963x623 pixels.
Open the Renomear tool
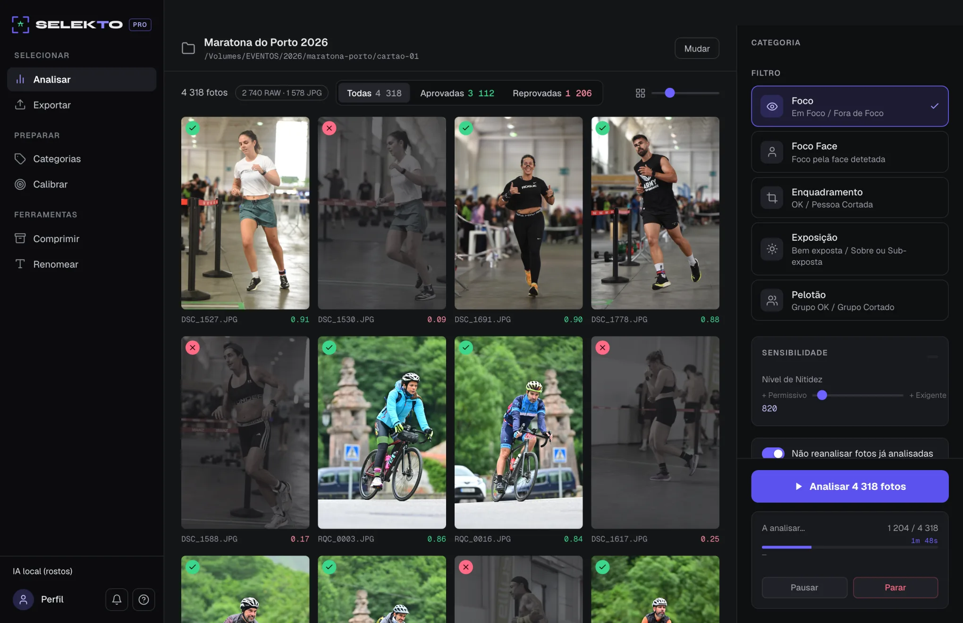pos(82,264)
